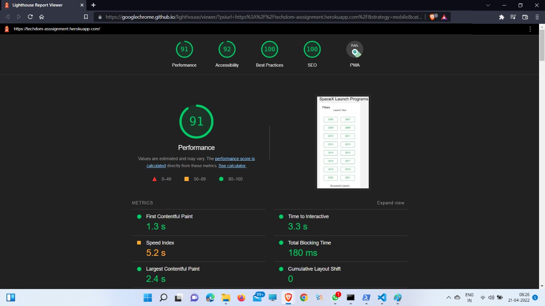
Task: Click the SpaceX Launch Programs screenshot thumbnail
Action: tap(343, 142)
